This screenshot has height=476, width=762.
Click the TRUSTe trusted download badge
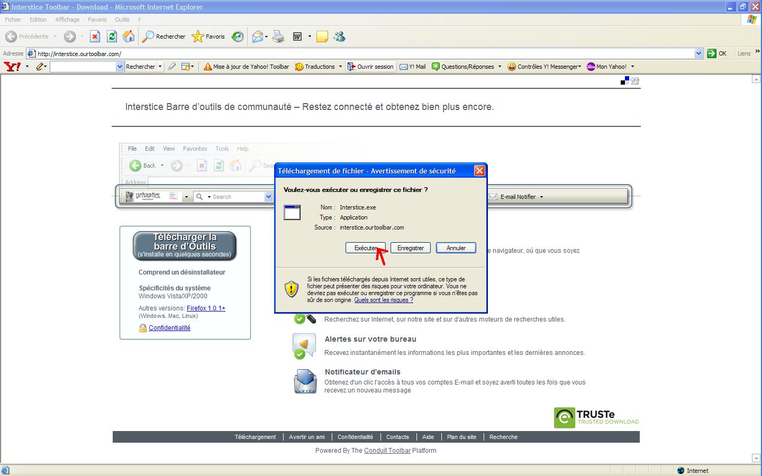596,417
